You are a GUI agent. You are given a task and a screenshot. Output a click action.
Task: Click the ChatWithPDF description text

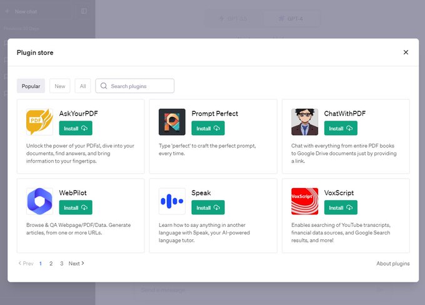344,153
